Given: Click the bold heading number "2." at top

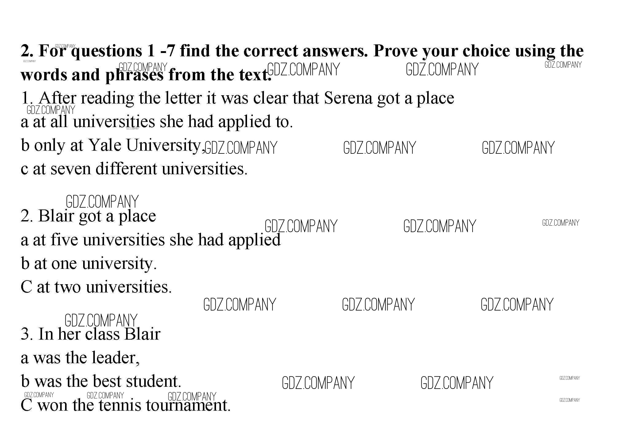Looking at the screenshot, I should coord(27,51).
